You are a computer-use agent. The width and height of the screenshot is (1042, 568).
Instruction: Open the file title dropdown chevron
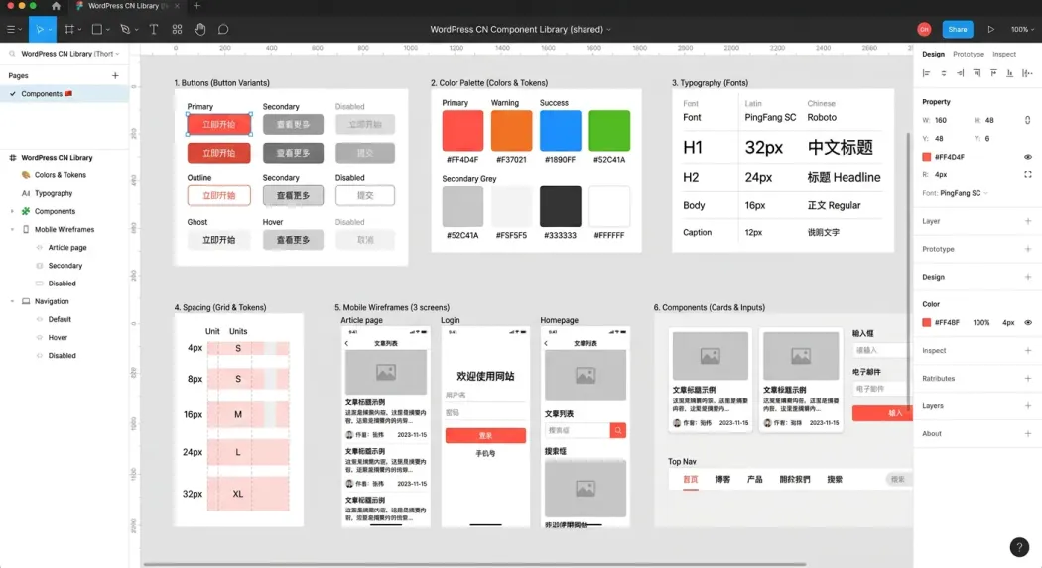(608, 29)
